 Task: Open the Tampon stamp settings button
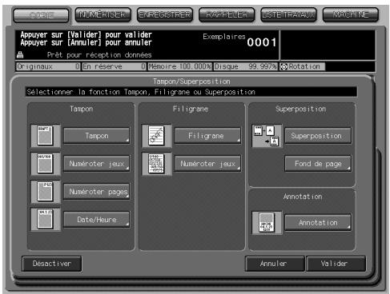coord(97,136)
